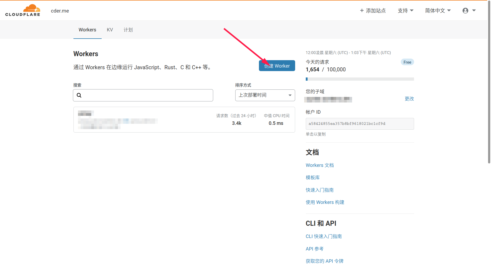The height and width of the screenshot is (271, 491).
Task: Click the cder.me site name
Action: click(x=60, y=11)
